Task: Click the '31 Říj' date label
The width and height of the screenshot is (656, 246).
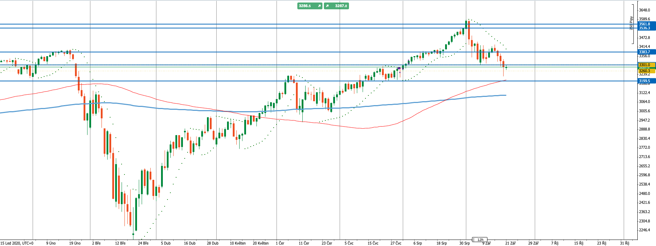Action: pos(624,243)
